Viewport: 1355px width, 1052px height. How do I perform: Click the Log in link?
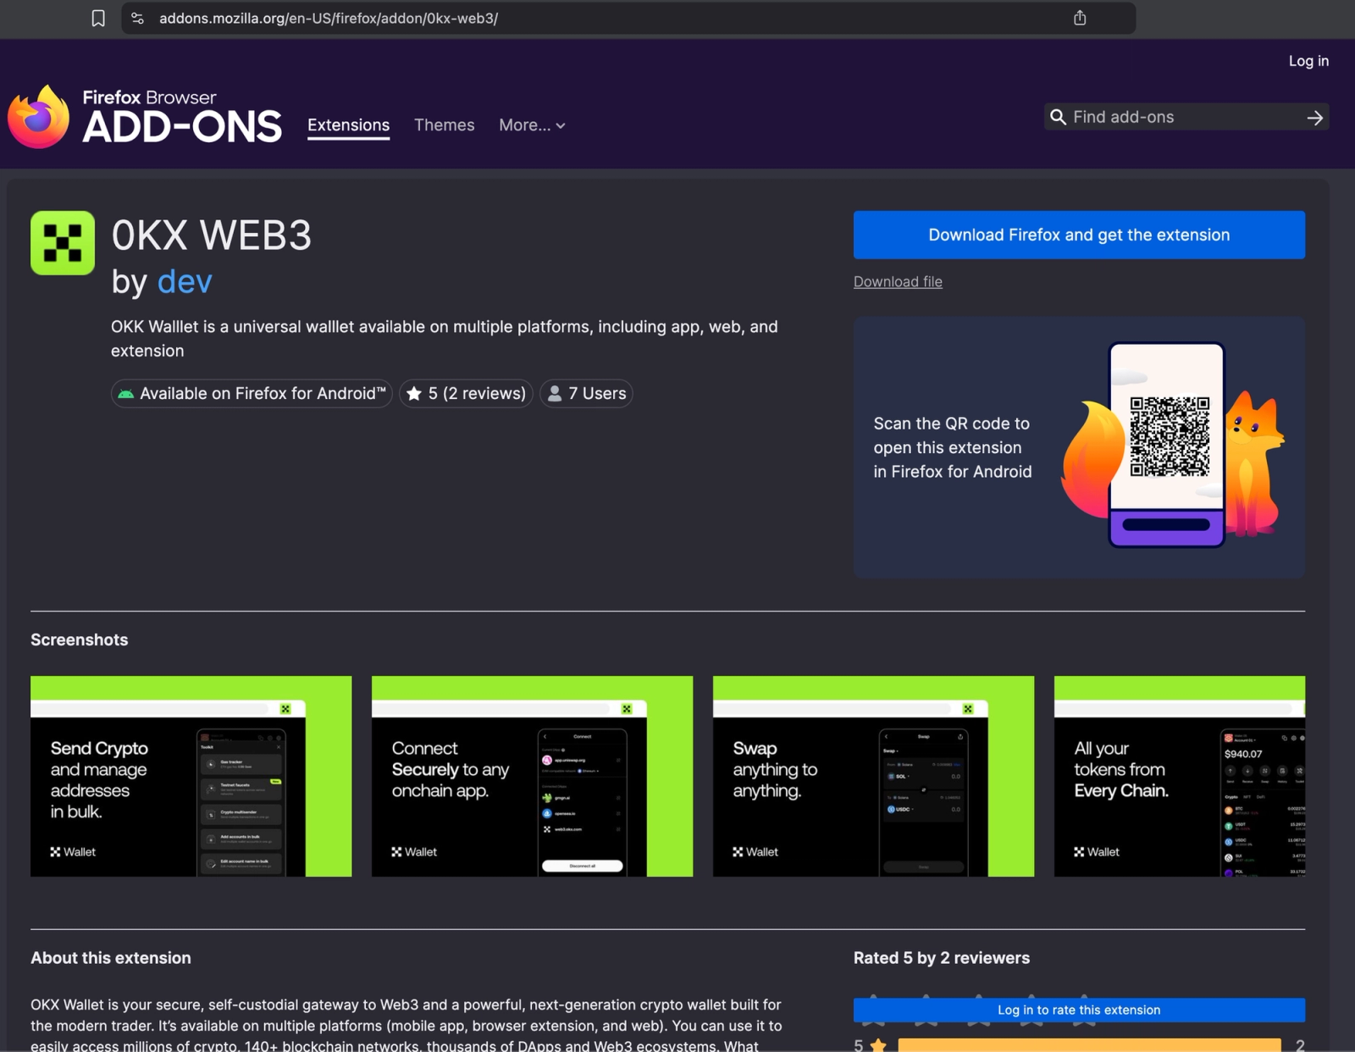pos(1308,61)
